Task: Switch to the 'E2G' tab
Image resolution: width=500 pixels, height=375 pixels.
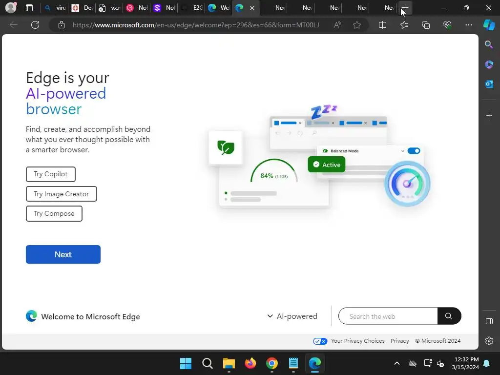Action: click(191, 8)
